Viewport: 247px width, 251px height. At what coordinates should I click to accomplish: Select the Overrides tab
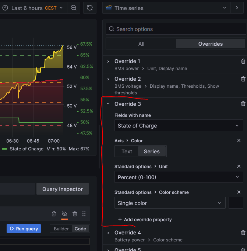[210, 44]
